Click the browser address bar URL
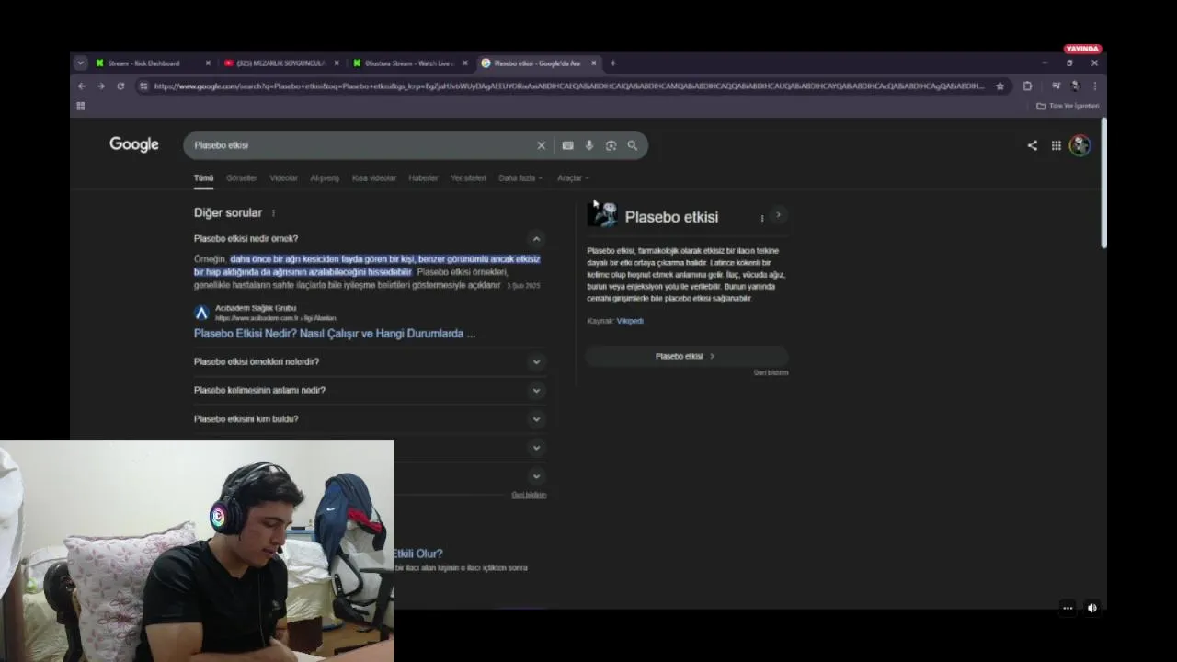Screen dimensions: 1177x662 568,86
